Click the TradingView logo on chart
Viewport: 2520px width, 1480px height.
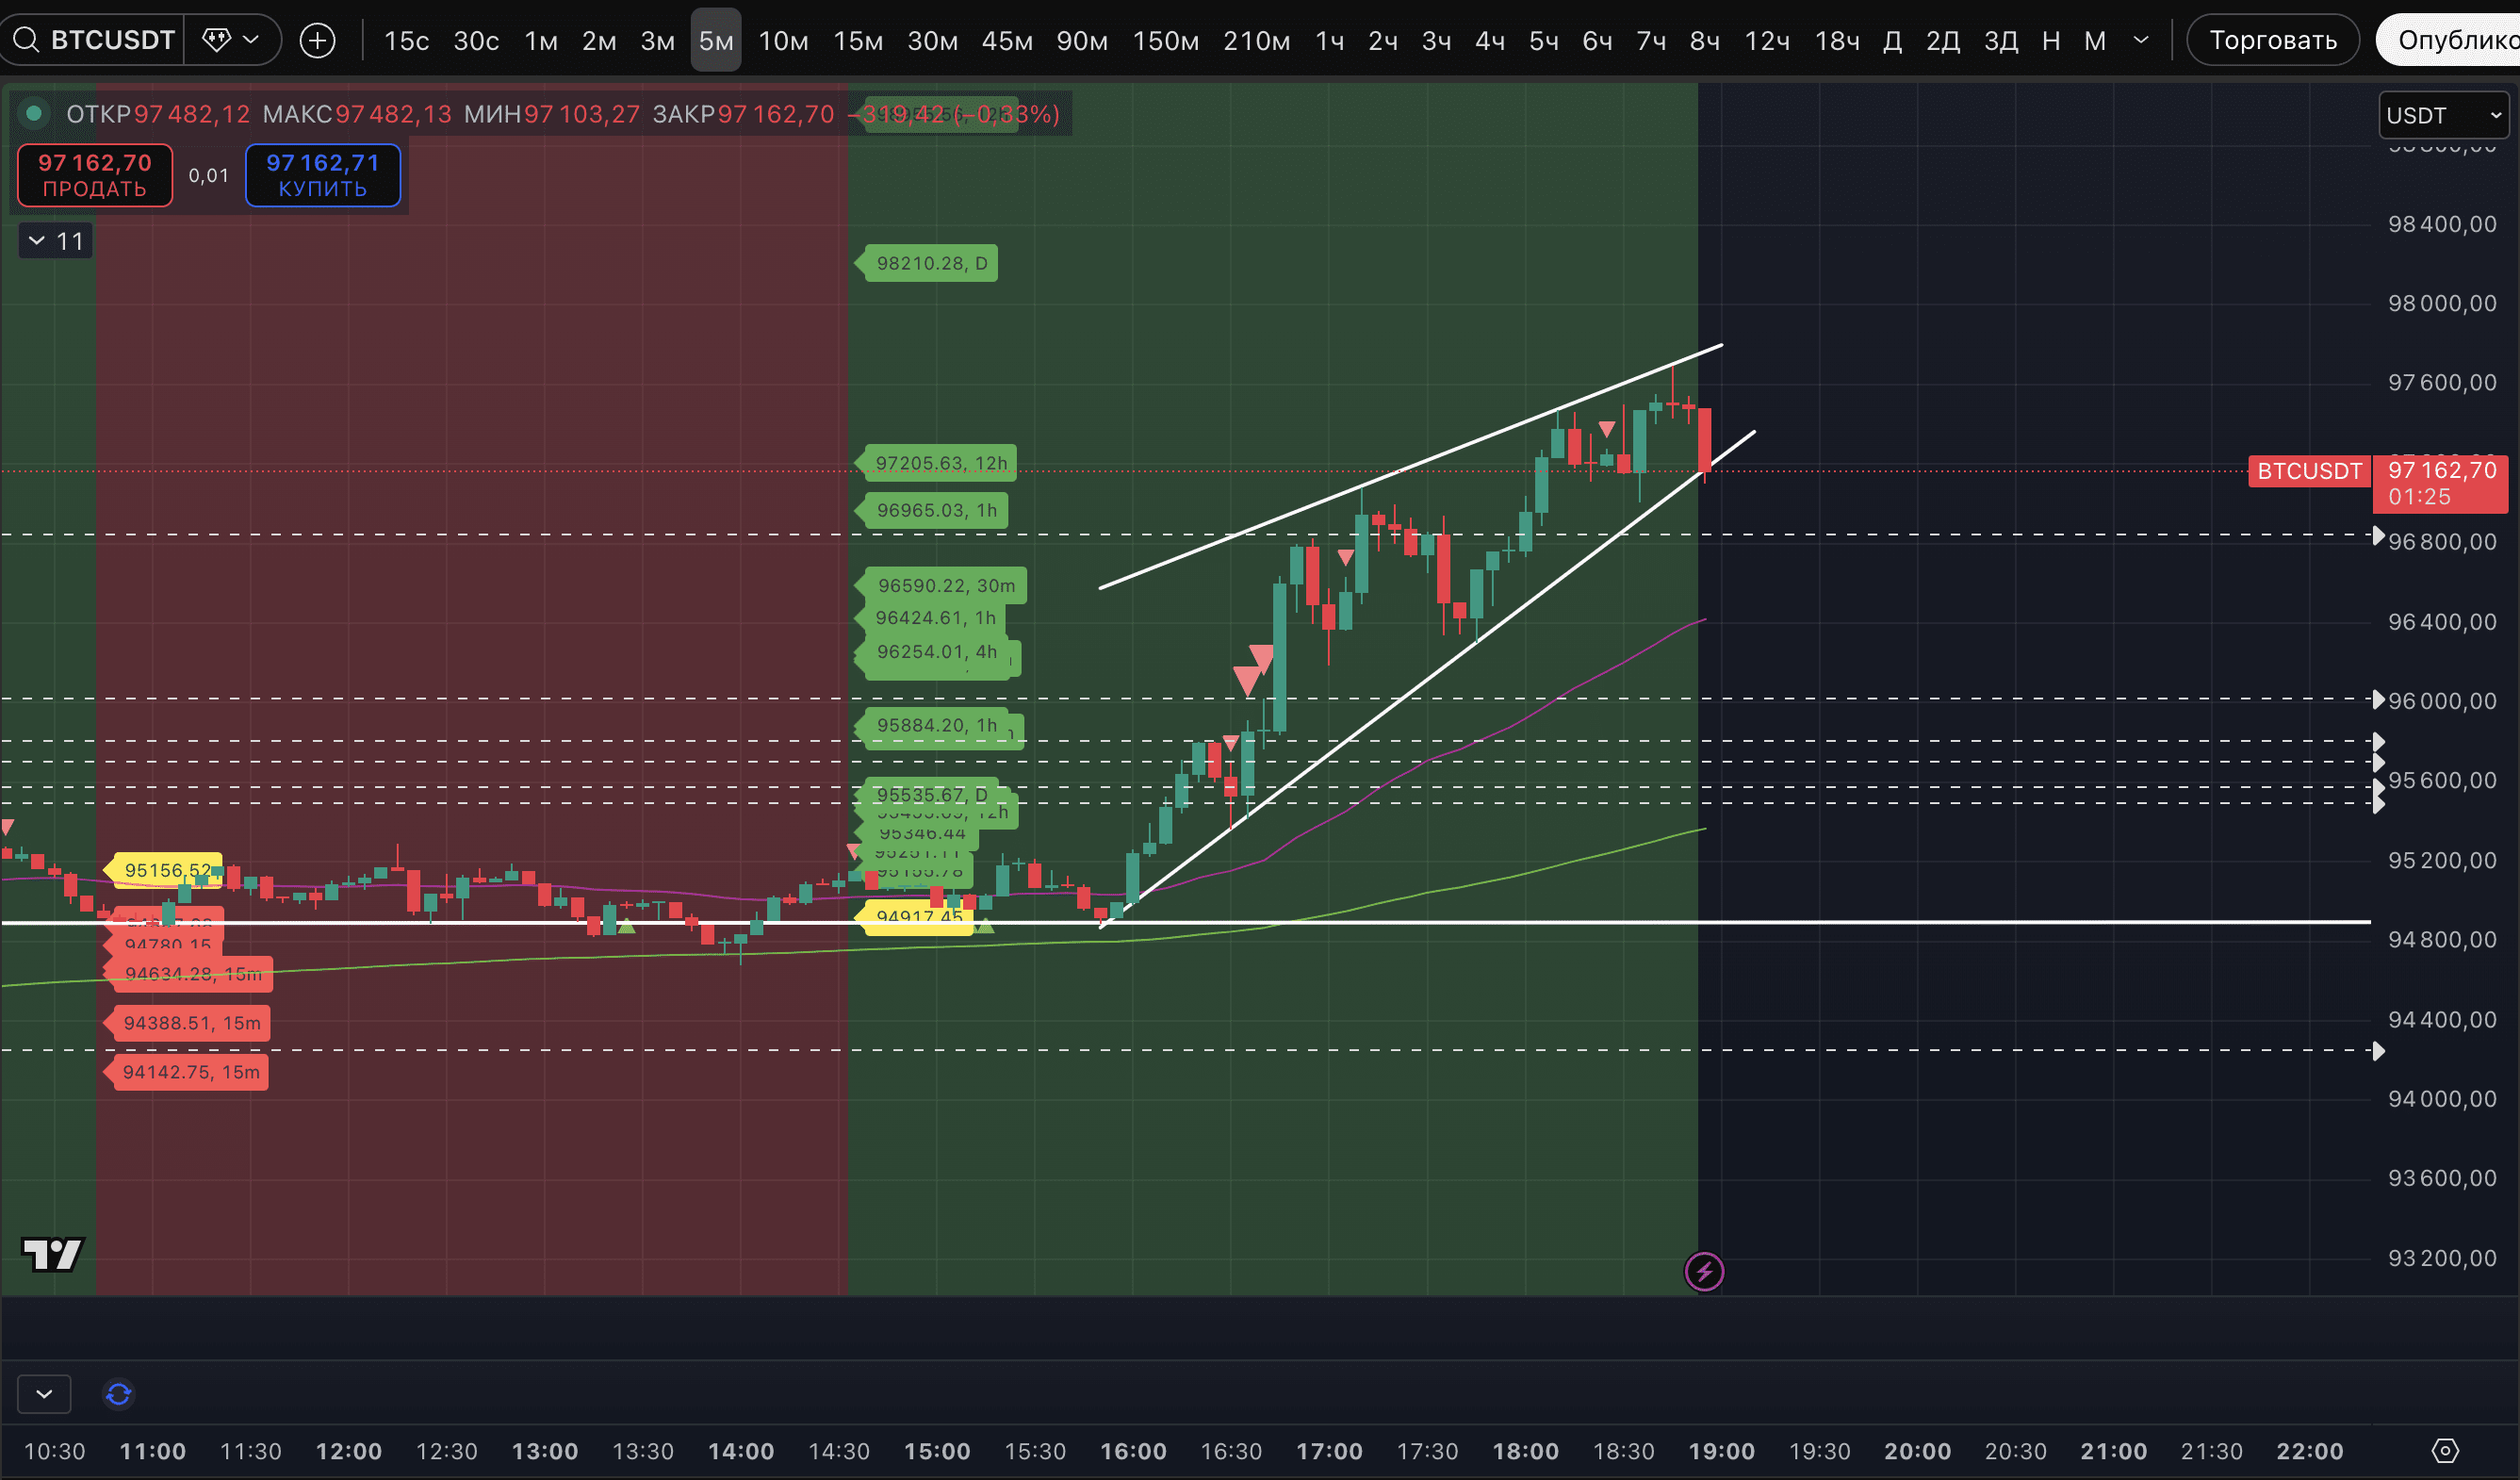coord(52,1254)
